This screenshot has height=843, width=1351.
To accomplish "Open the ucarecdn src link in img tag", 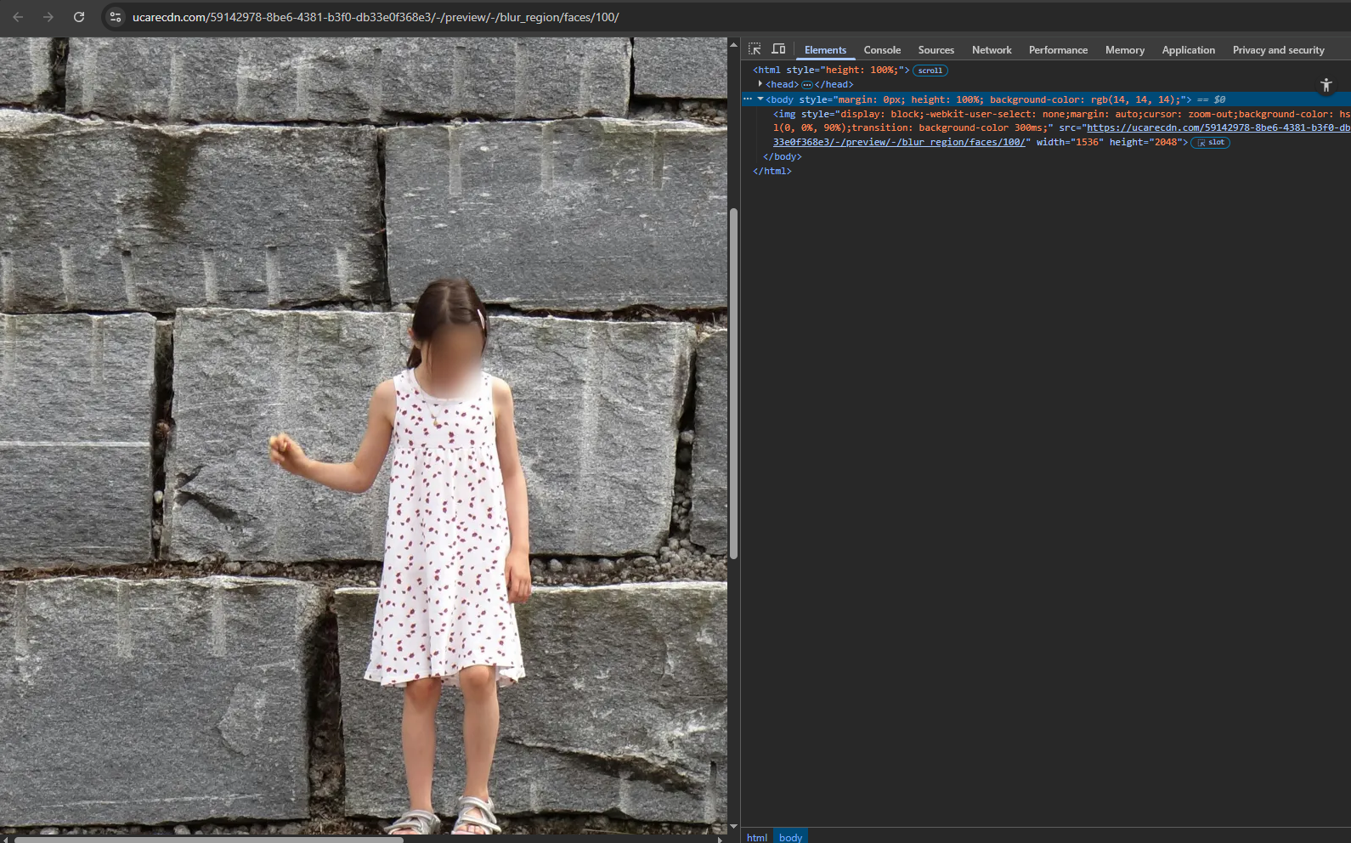I will pos(1060,135).
